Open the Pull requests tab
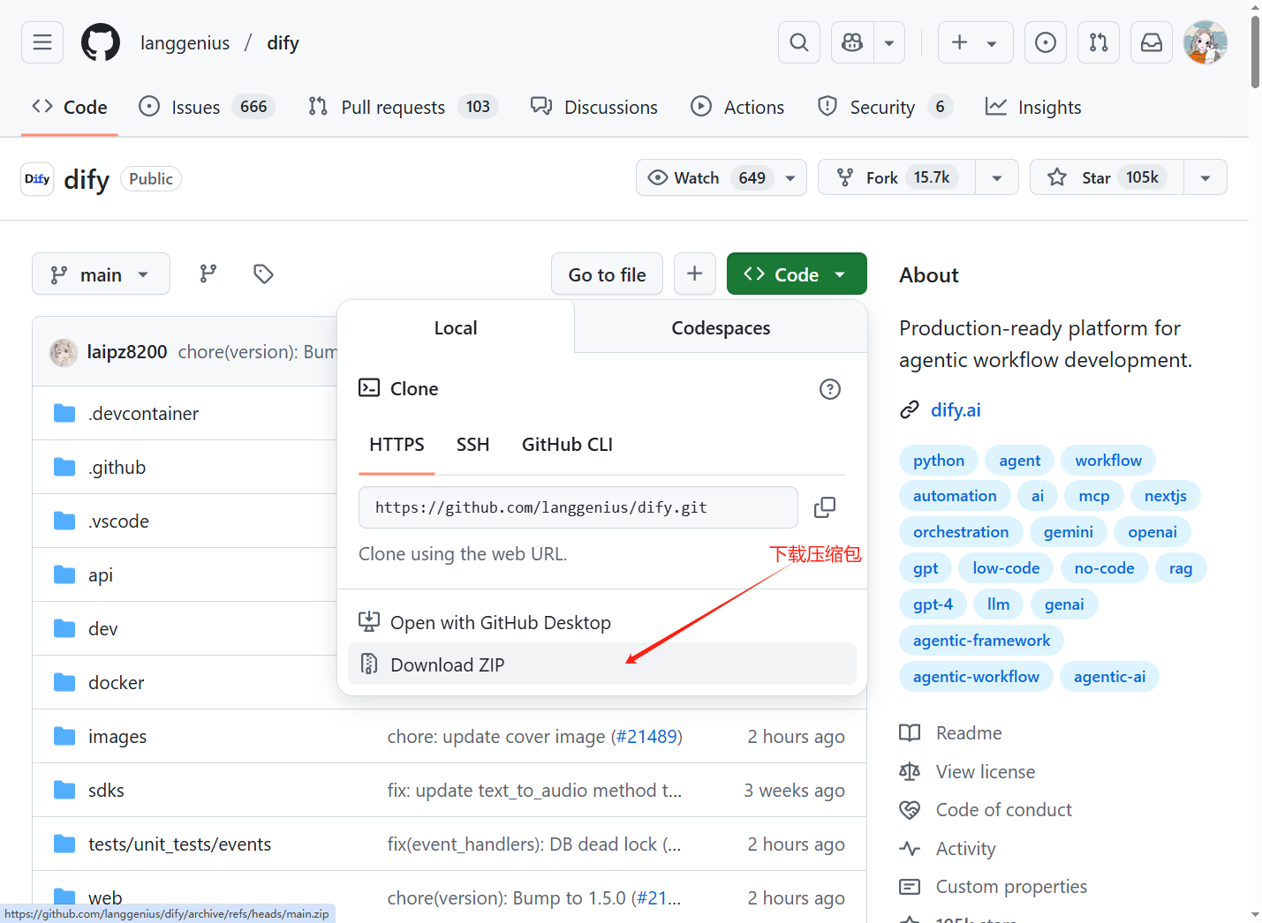The height and width of the screenshot is (923, 1262). click(403, 107)
